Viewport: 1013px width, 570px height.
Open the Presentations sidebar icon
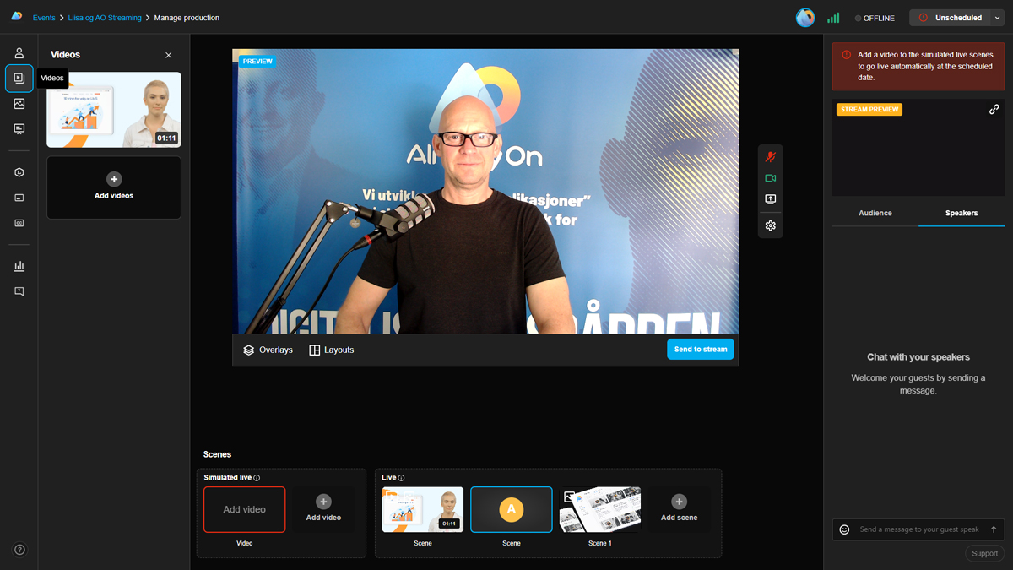click(x=19, y=129)
